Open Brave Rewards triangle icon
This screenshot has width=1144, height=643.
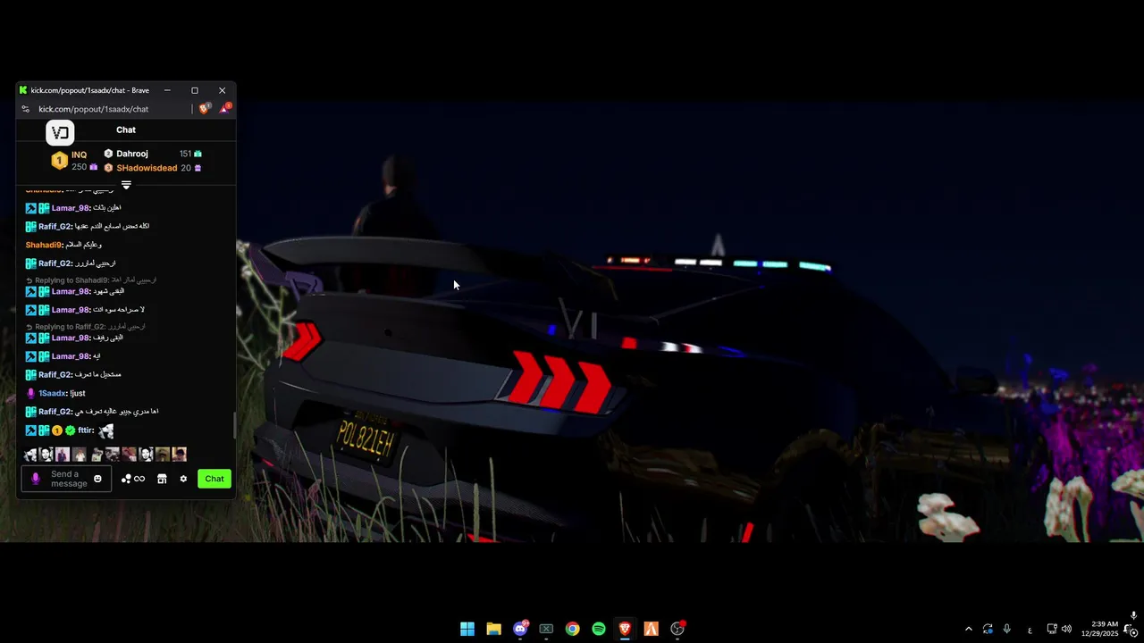click(x=225, y=109)
